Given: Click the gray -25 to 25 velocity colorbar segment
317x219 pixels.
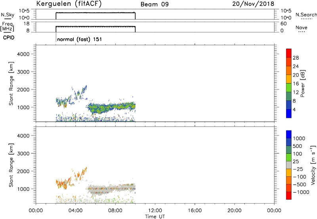Looking at the screenshot, I should pyautogui.click(x=289, y=165).
